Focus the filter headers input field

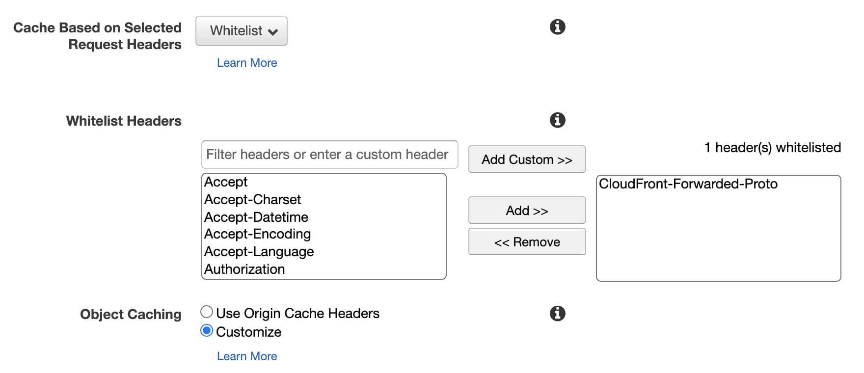pos(329,155)
